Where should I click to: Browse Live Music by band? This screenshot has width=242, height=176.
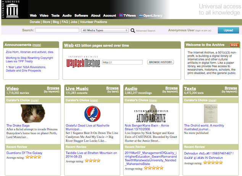click(x=112, y=88)
